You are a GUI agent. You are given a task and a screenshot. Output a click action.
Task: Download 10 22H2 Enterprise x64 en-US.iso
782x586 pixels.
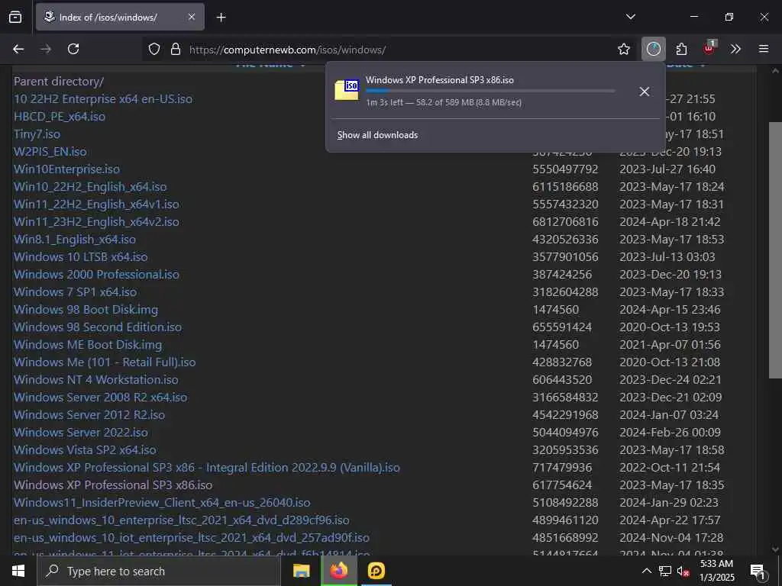pos(103,98)
